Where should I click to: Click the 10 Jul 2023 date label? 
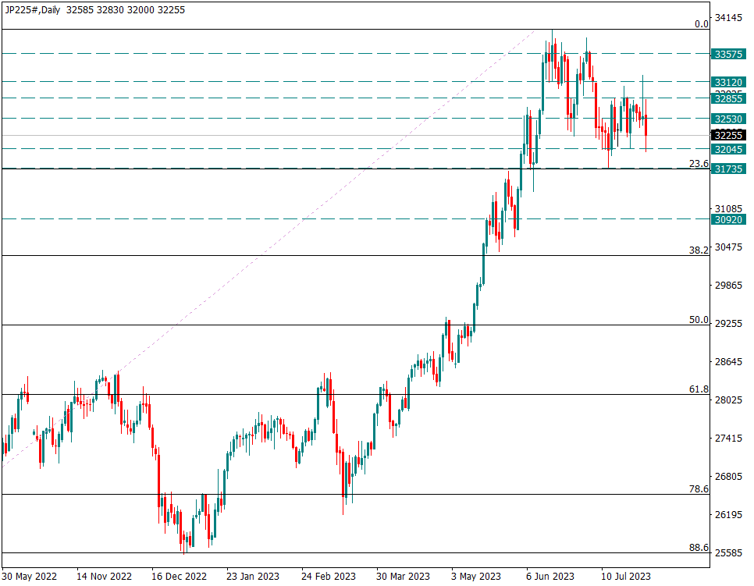point(626,577)
